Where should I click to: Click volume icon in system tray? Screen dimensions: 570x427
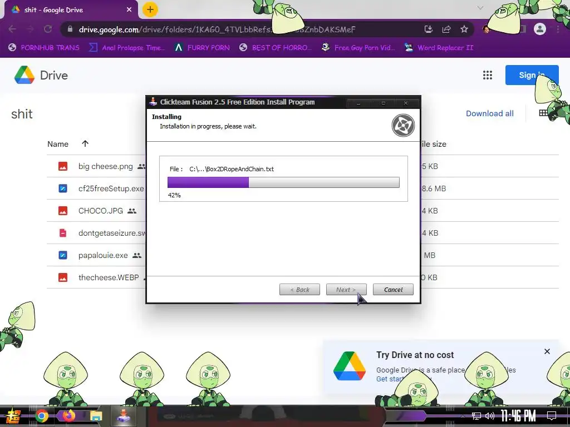point(490,416)
